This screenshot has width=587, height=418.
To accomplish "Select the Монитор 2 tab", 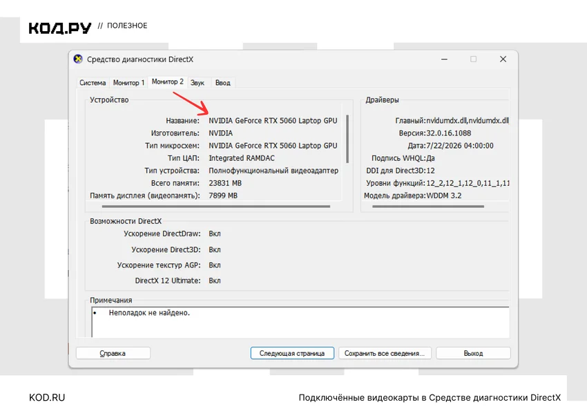I will [x=167, y=82].
